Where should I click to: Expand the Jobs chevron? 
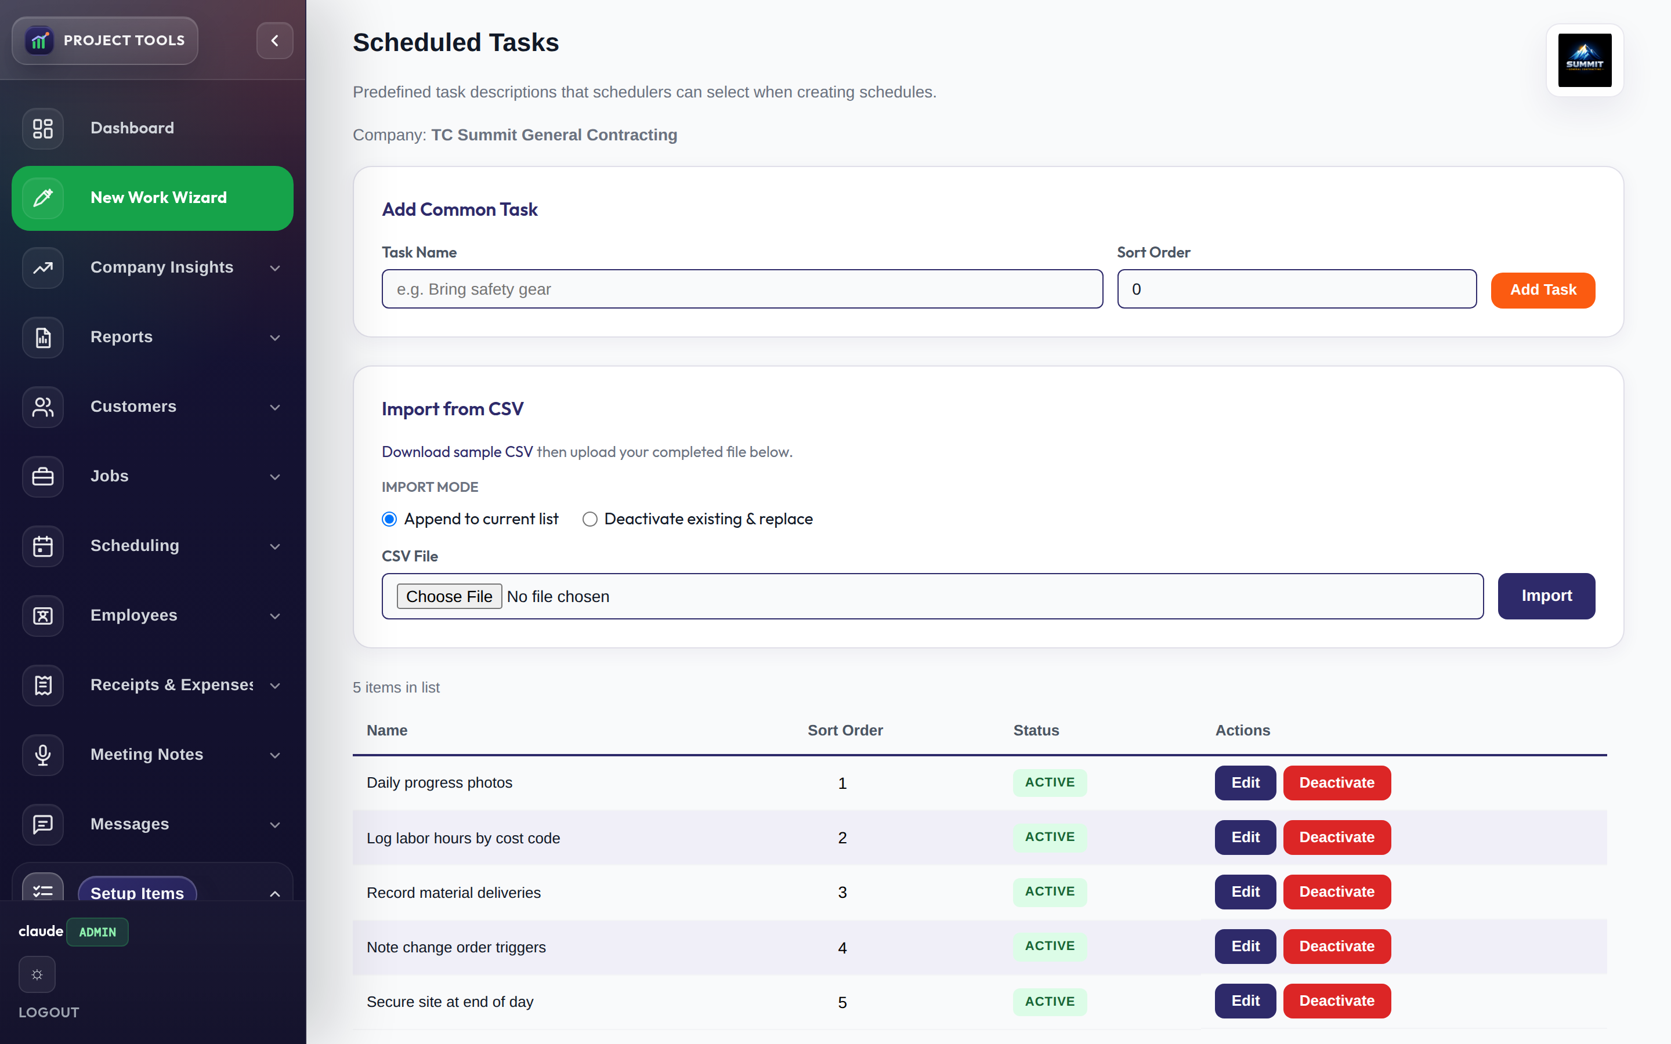click(275, 477)
